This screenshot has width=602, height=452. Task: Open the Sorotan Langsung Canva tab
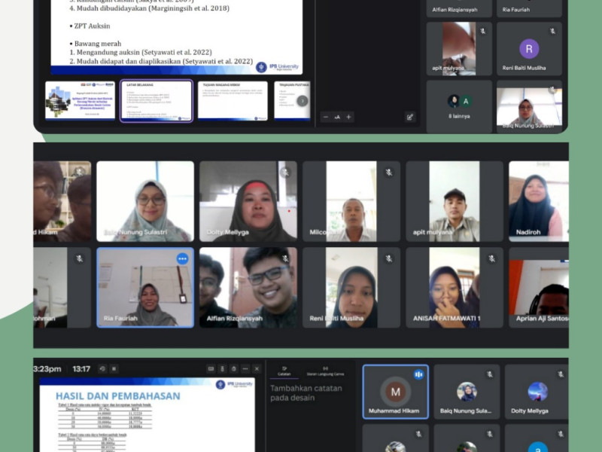325,371
